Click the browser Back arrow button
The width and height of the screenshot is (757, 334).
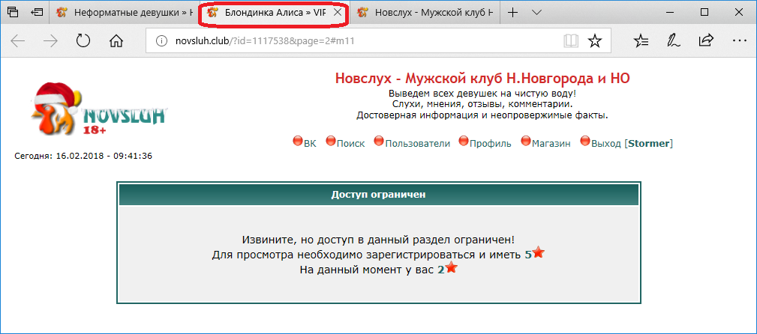coord(18,41)
